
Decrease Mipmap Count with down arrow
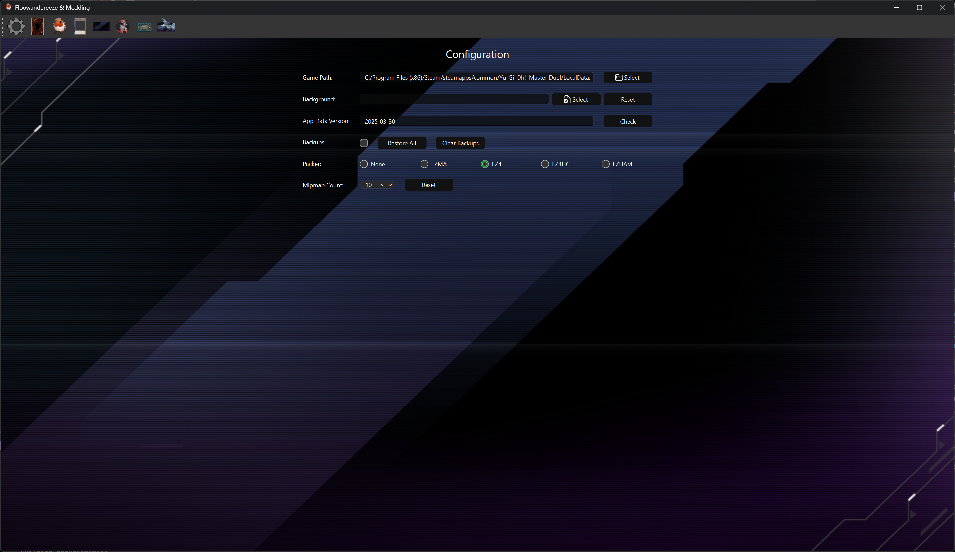(x=389, y=185)
